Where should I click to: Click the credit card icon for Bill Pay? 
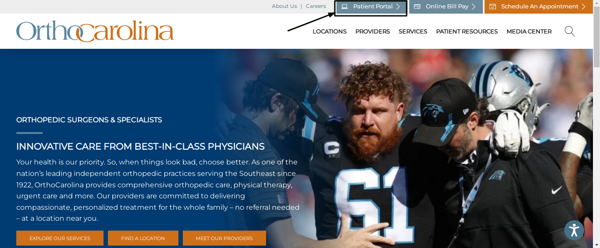click(417, 7)
